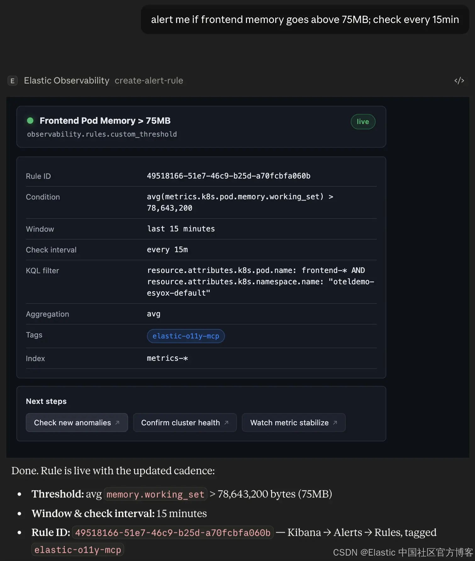The image size is (475, 561).
Task: Click Check new anomalies button
Action: 77,422
